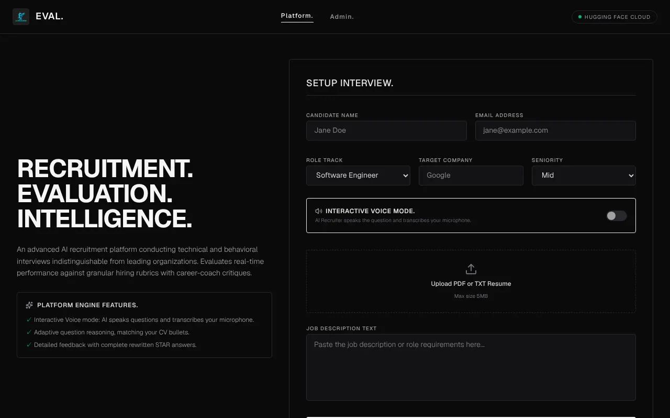Click the PLATFORM ENGINE FEATURES. title
Screen dimensions: 670x418
(87, 305)
